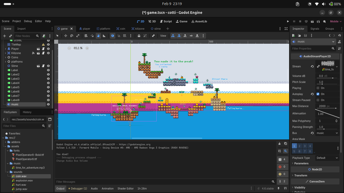Lock the selected node with padlock icon
The height and width of the screenshot is (193, 344).
pos(139,36)
